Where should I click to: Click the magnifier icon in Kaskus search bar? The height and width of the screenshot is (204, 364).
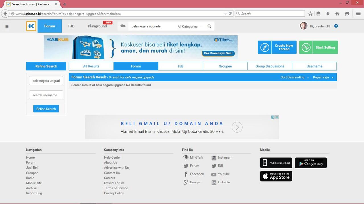[209, 26]
